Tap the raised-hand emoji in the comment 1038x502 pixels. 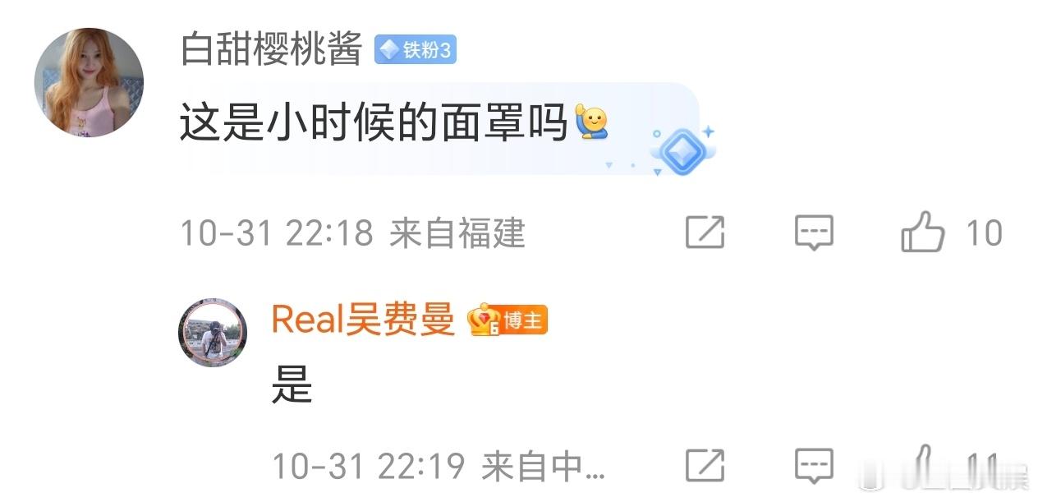tap(591, 123)
